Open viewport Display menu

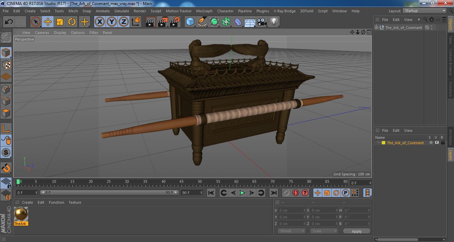[60, 33]
